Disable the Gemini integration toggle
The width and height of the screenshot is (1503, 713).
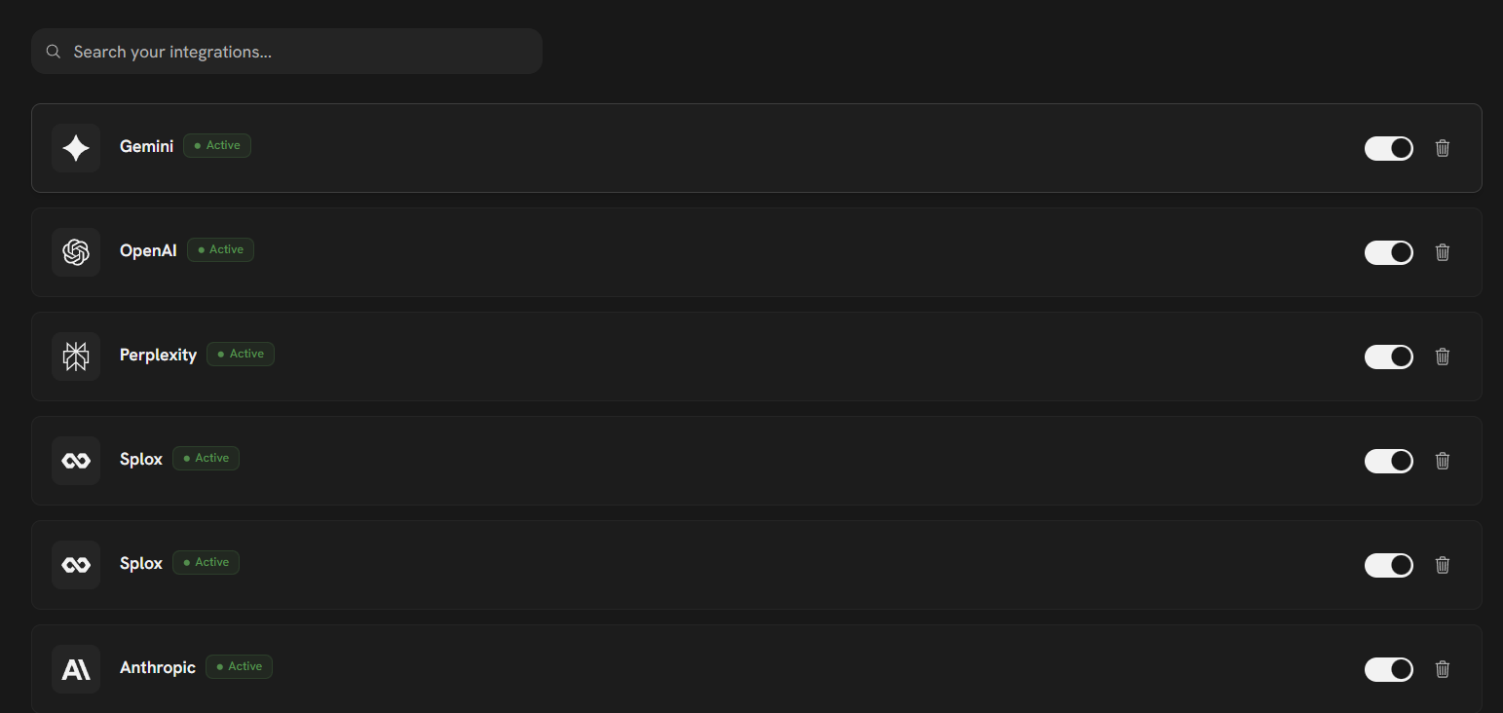tap(1388, 148)
